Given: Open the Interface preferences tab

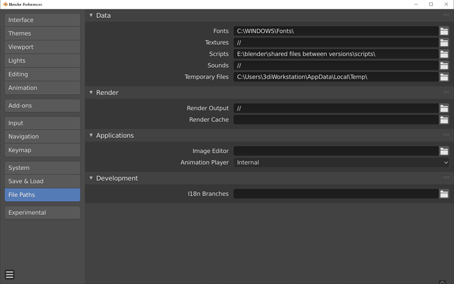Looking at the screenshot, I should coord(43,20).
